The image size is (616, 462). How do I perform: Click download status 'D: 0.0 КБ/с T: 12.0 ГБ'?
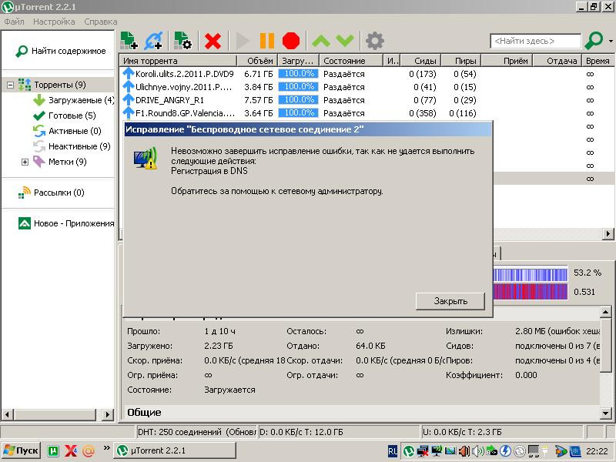tap(301, 432)
